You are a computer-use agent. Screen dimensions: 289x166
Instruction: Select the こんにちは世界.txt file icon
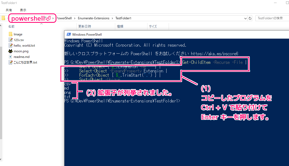[x=10, y=62]
